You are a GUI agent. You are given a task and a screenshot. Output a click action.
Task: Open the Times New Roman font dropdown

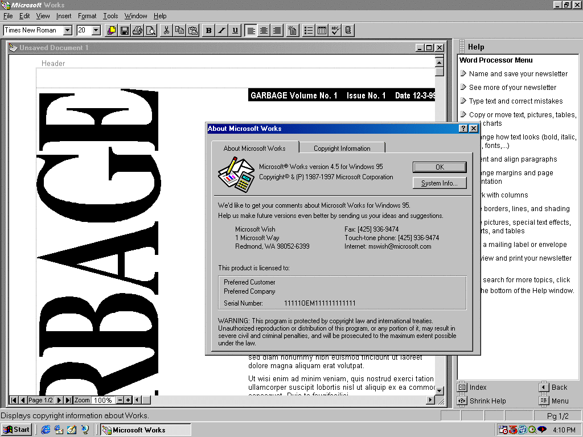pos(68,30)
